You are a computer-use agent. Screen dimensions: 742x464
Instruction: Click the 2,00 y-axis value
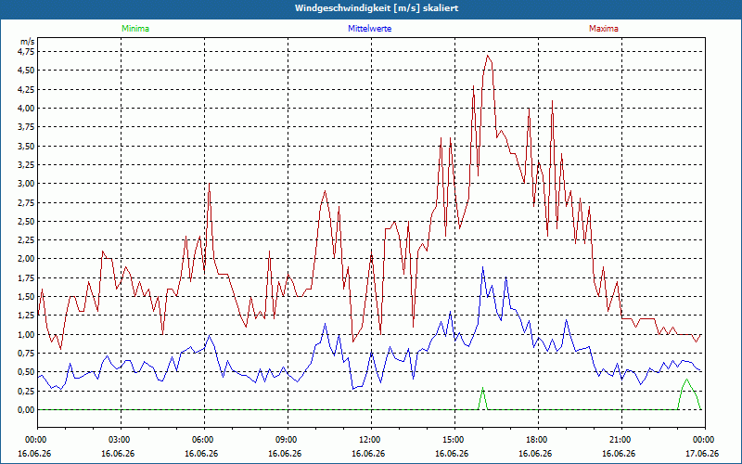point(26,259)
